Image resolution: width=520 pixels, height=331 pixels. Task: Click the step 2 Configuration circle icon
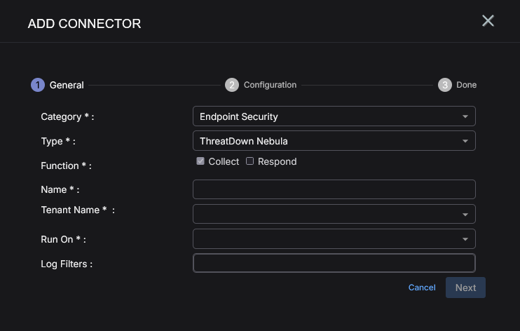232,85
